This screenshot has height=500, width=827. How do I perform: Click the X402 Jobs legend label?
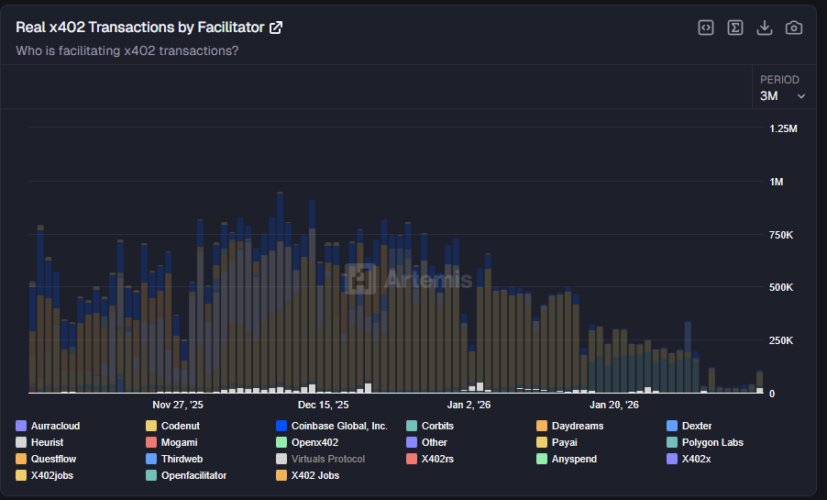click(315, 475)
